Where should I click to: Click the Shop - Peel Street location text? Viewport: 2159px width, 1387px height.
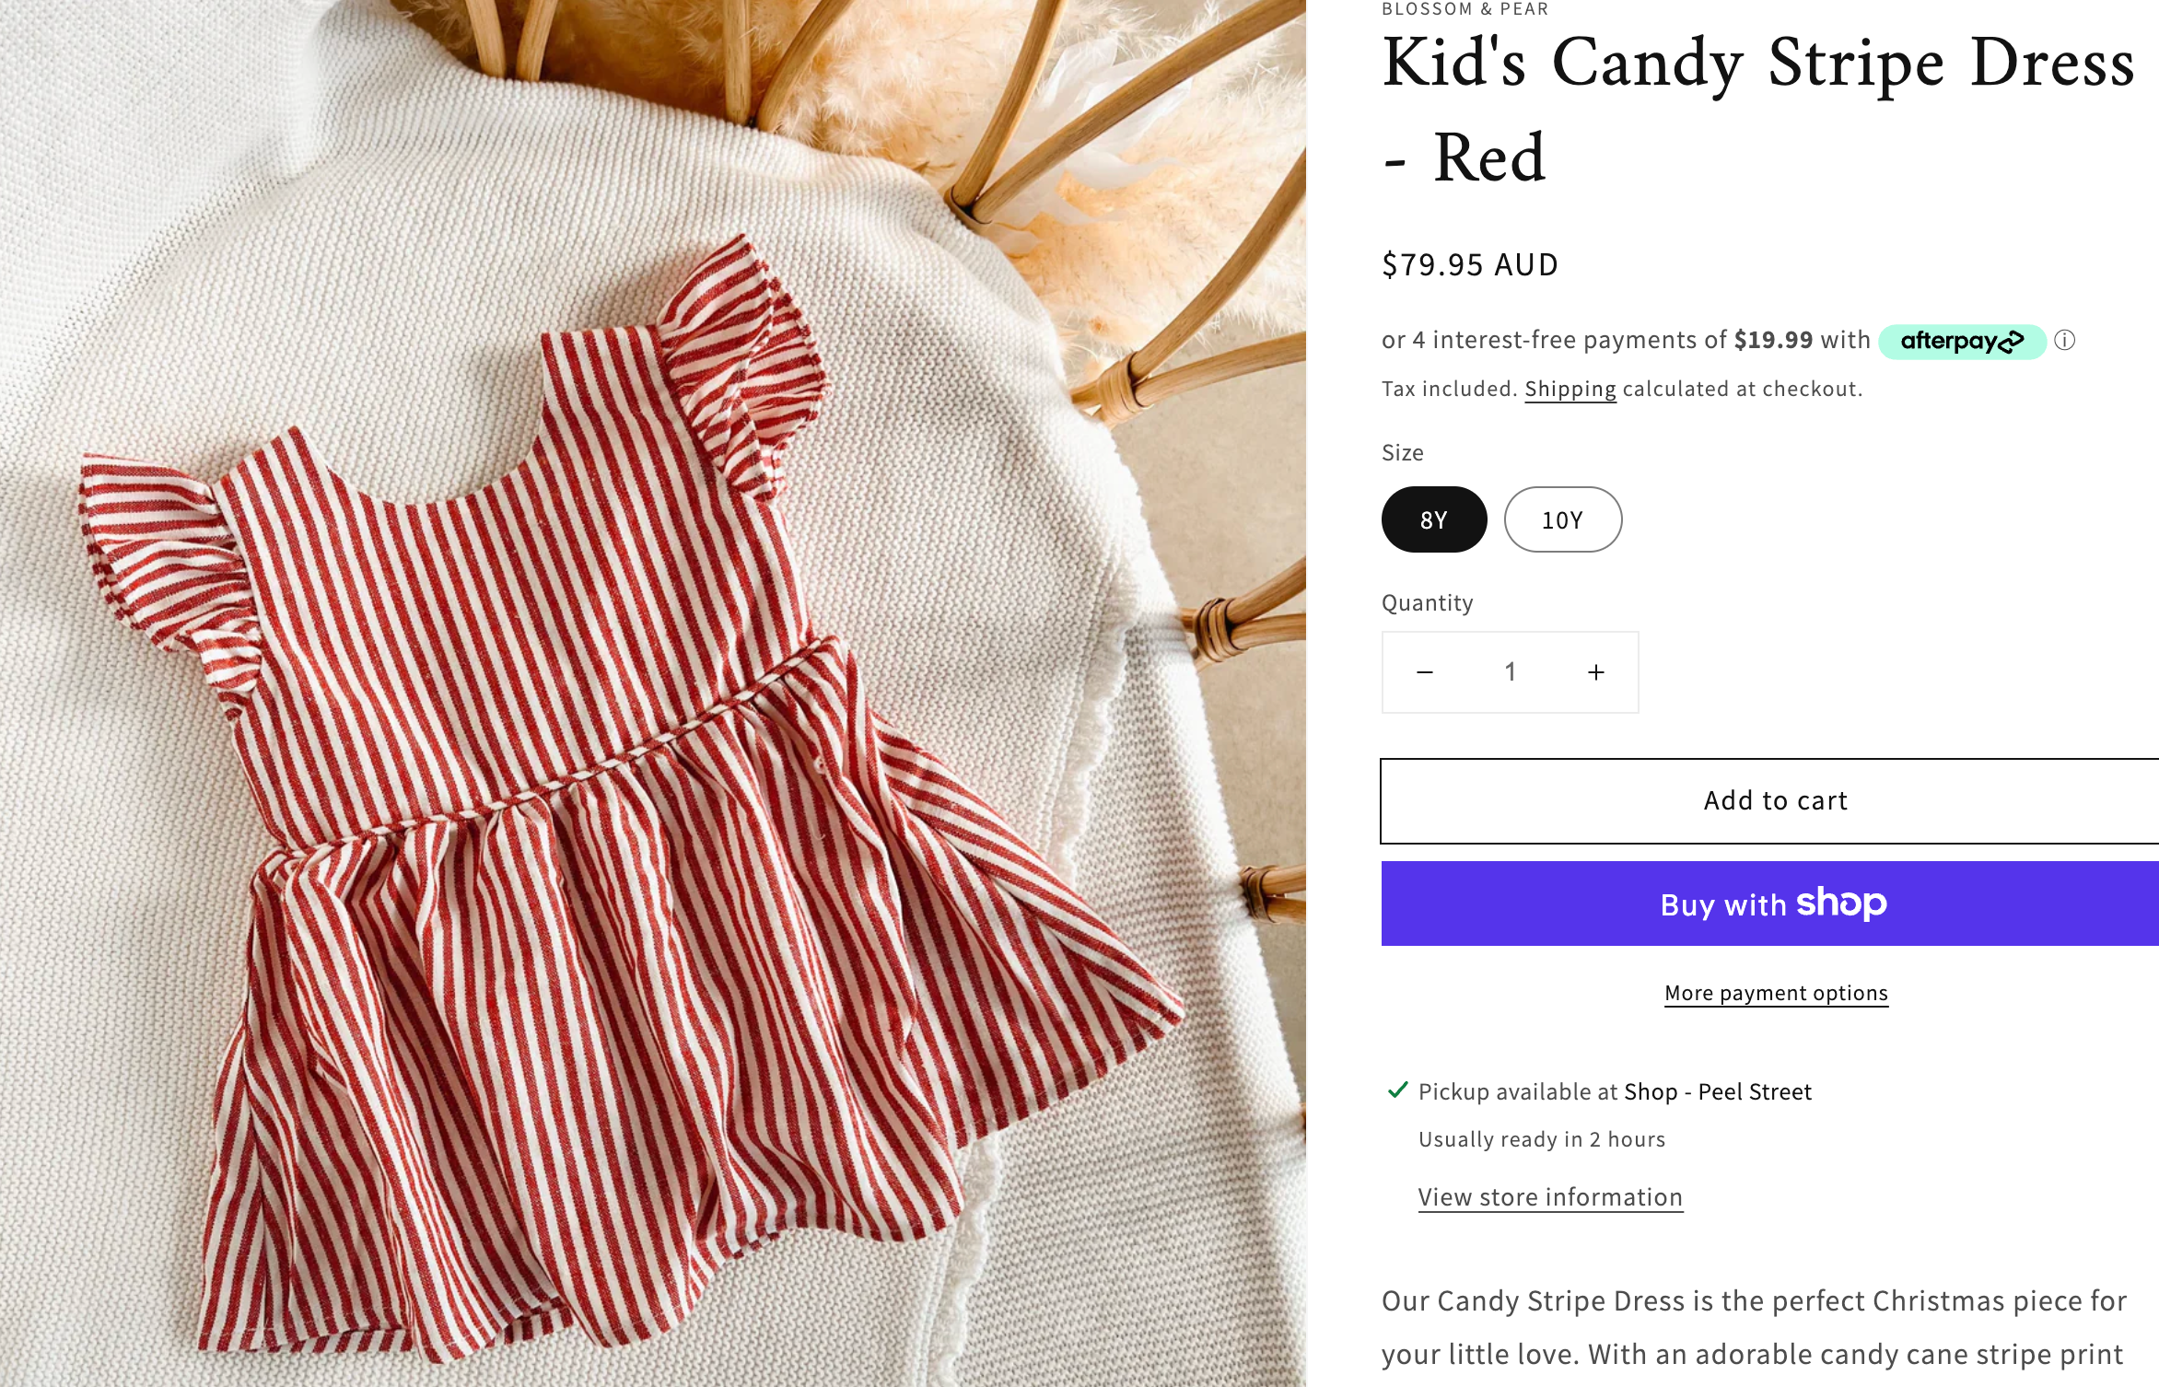click(1718, 1092)
